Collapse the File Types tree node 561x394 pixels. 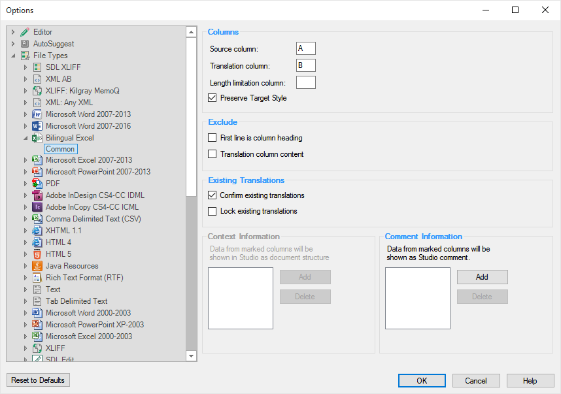coord(13,56)
